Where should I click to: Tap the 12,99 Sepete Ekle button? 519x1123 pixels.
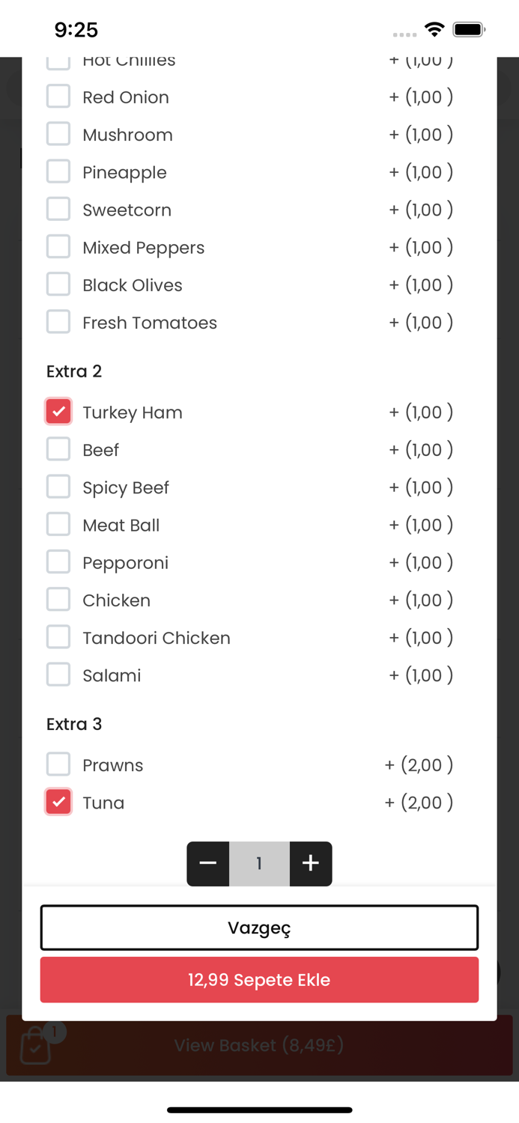259,979
